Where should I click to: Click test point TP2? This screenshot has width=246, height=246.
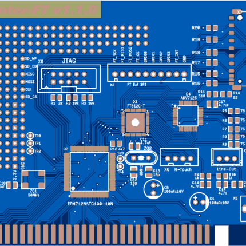[30, 151]
